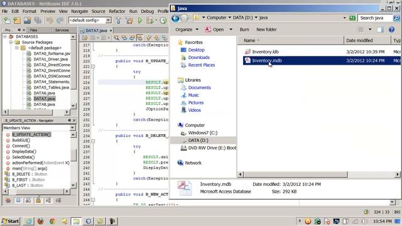Click the Open Project toolbar icon
The width and height of the screenshot is (402, 226).
27,20
